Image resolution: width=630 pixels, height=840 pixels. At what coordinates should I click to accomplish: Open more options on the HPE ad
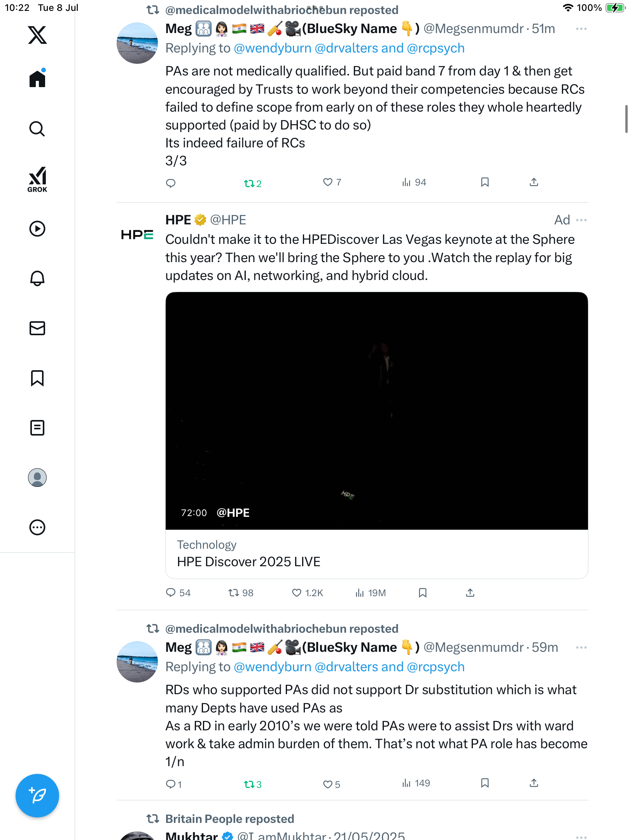[x=581, y=220]
